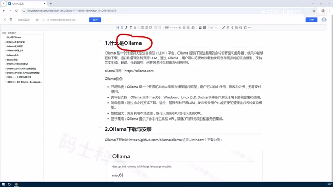This screenshot has width=333, height=187.
Task: Open browser tab search dropdown
Action: coord(4,4)
